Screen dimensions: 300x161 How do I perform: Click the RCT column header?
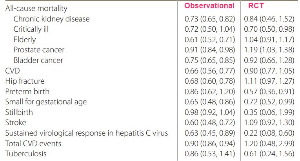coord(256,6)
